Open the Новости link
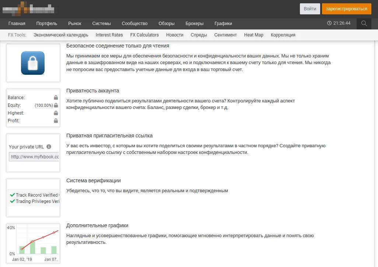This screenshot has height=267, width=378. pyautogui.click(x=175, y=35)
